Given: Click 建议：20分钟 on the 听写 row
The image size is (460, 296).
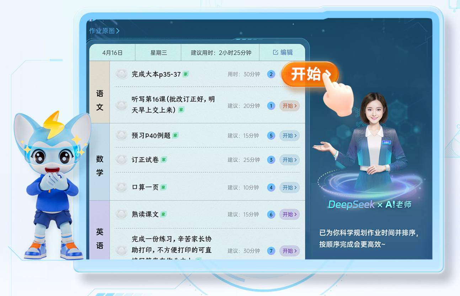Looking at the screenshot, I should pos(244,106).
